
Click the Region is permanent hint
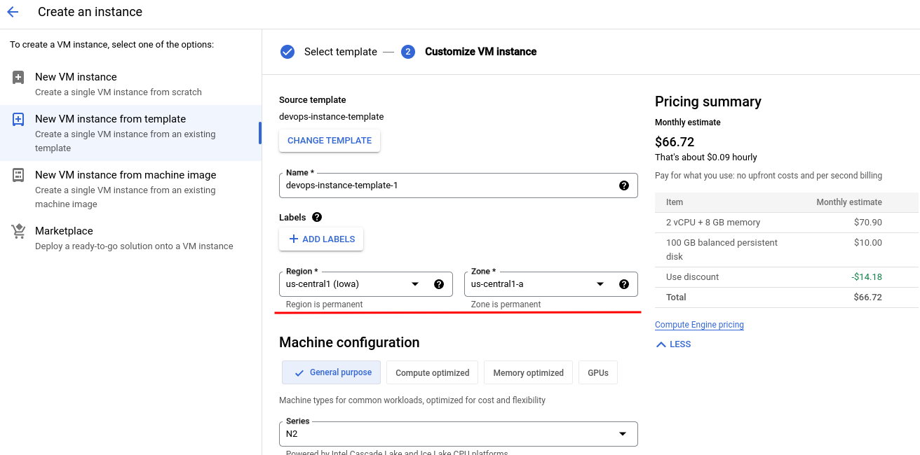325,304
